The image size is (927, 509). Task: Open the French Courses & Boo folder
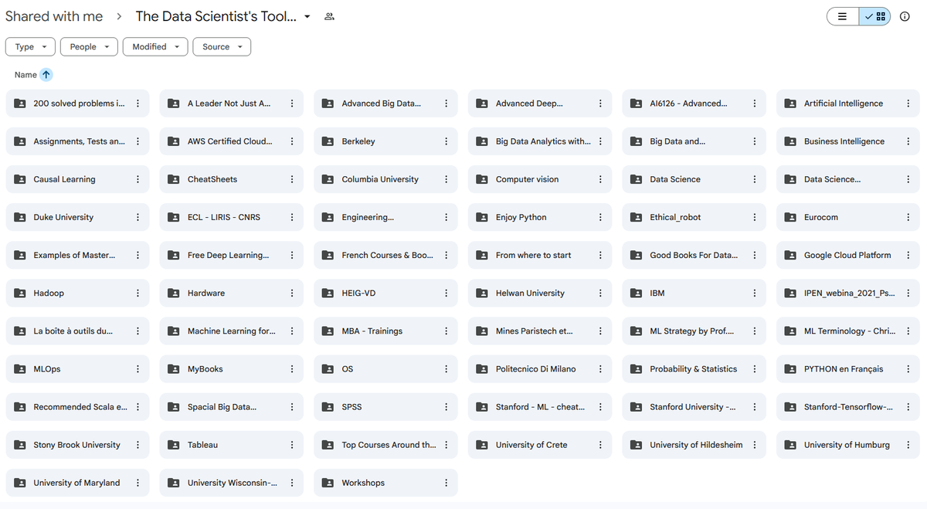pos(385,256)
